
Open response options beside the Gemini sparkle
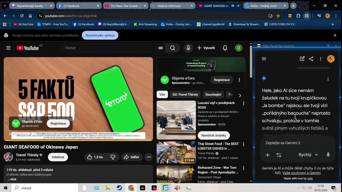point(328,79)
